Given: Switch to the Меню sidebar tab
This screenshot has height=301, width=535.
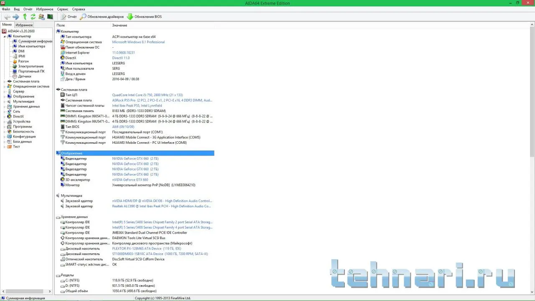Looking at the screenshot, I should click(x=7, y=25).
